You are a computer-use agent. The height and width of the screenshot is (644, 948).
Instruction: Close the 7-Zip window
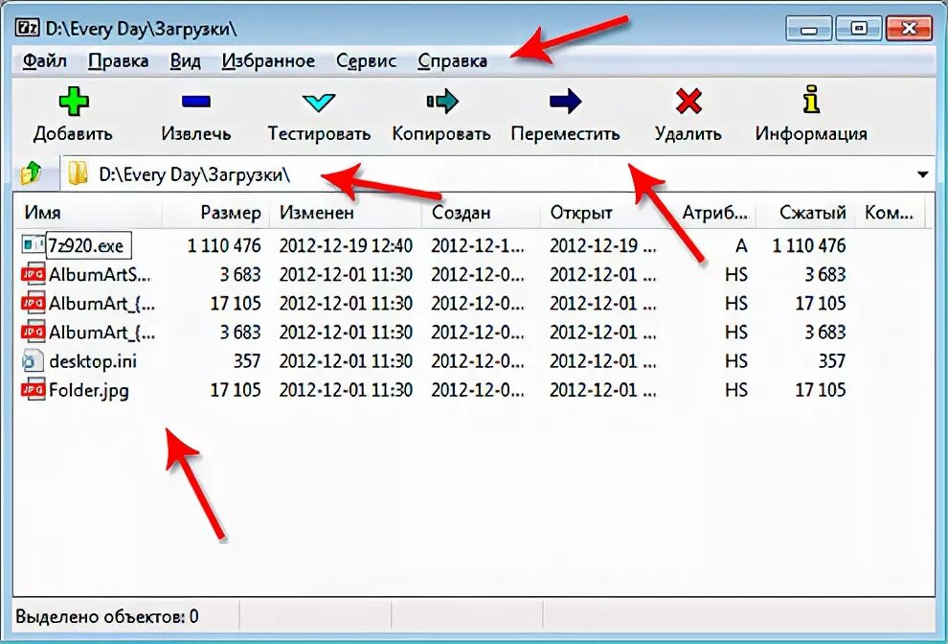(x=908, y=29)
